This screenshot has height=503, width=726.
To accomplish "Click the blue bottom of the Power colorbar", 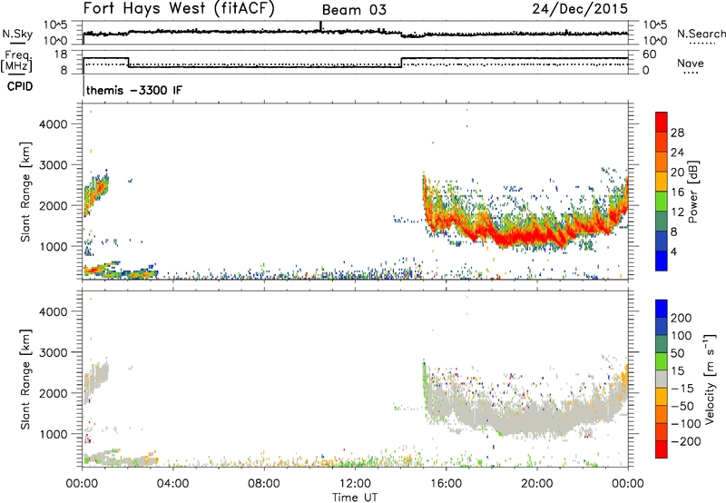I will coord(662,261).
